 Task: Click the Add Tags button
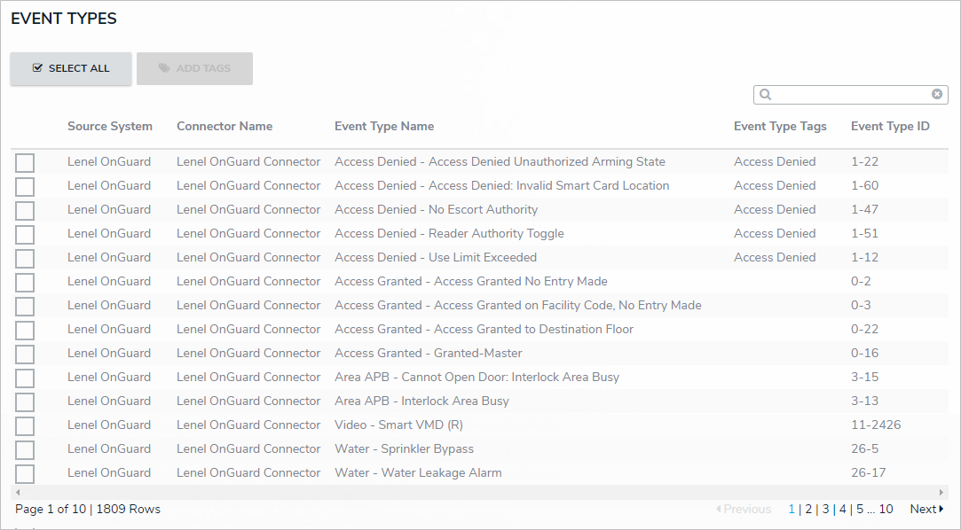[194, 68]
